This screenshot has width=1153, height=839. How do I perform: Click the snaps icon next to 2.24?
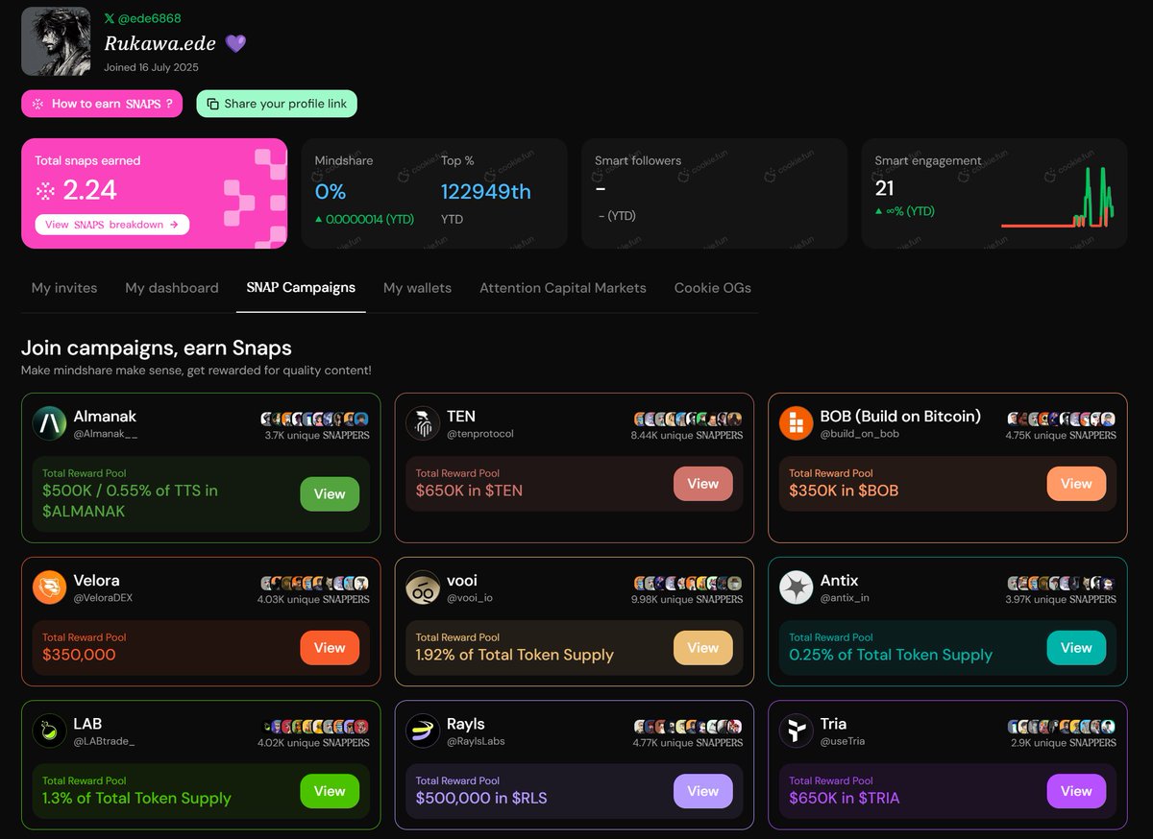click(45, 191)
